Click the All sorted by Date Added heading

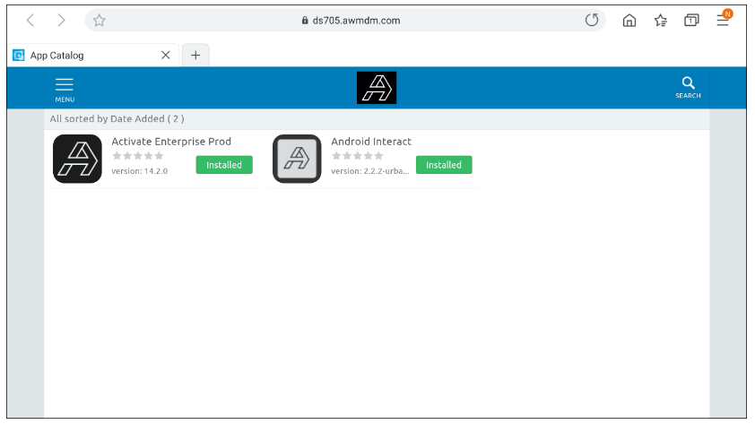click(x=117, y=119)
